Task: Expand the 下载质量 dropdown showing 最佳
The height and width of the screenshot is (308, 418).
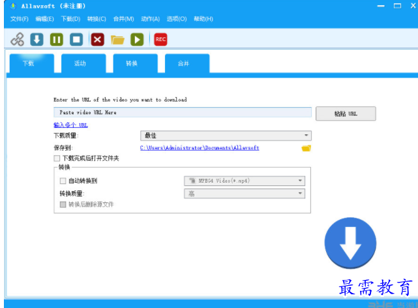Action: [x=226, y=136]
